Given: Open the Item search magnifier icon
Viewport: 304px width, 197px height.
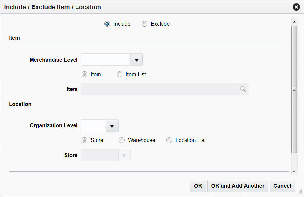Looking at the screenshot, I should [243, 89].
